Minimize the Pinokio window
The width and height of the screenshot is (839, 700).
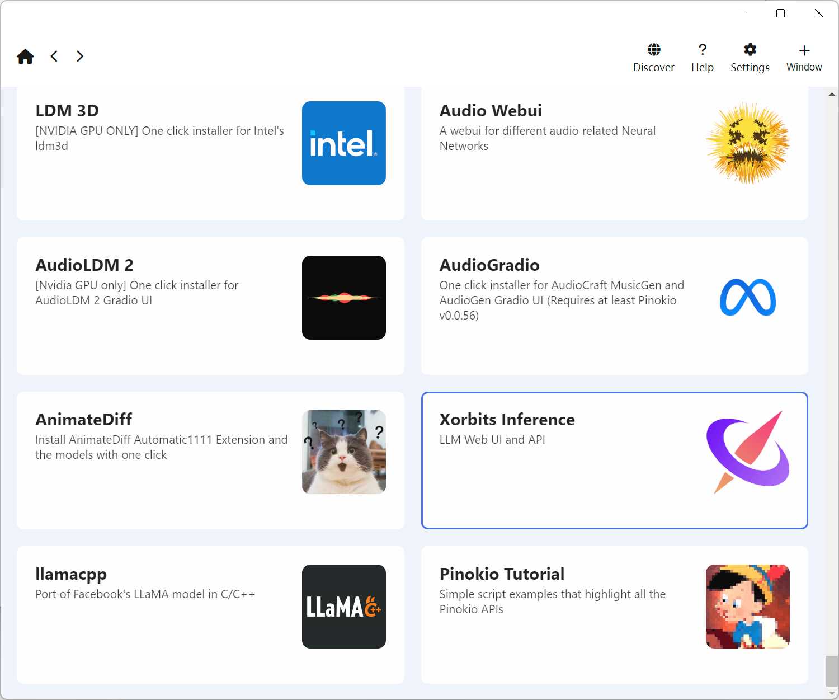pos(743,13)
